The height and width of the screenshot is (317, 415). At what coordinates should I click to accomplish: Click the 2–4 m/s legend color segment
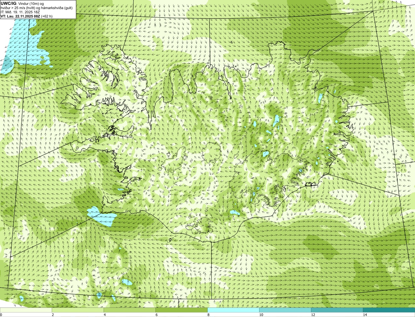(x=78, y=310)
